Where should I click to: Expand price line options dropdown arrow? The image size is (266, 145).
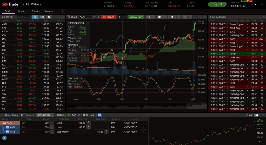click(179, 17)
